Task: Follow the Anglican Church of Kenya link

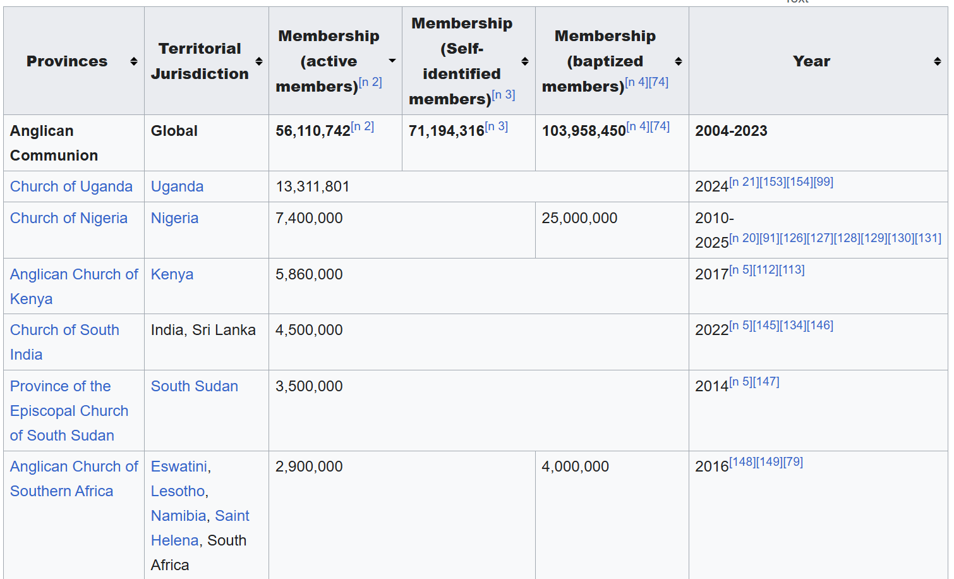Action: 74,274
